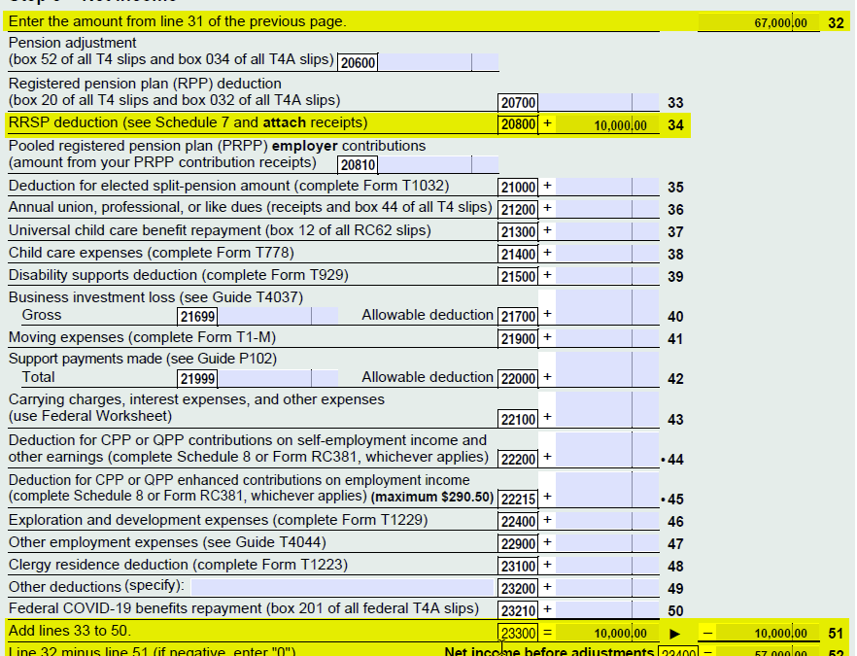Click the box code "23300"
Viewport: 857px width, 656px height.
click(518, 633)
